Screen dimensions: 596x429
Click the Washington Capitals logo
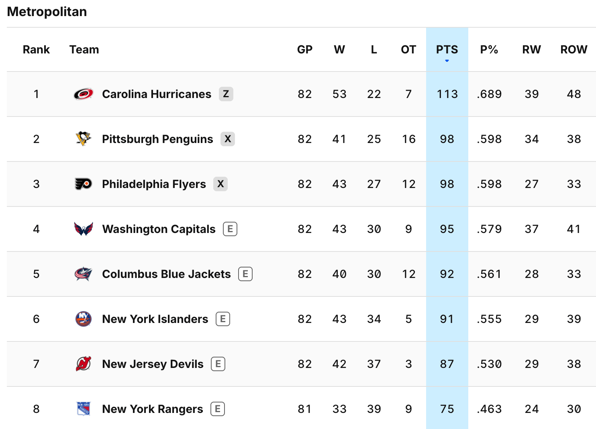[x=84, y=229]
